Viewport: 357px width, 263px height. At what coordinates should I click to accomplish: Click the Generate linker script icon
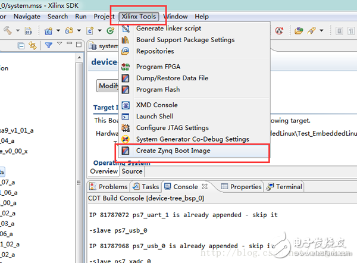click(x=126, y=29)
